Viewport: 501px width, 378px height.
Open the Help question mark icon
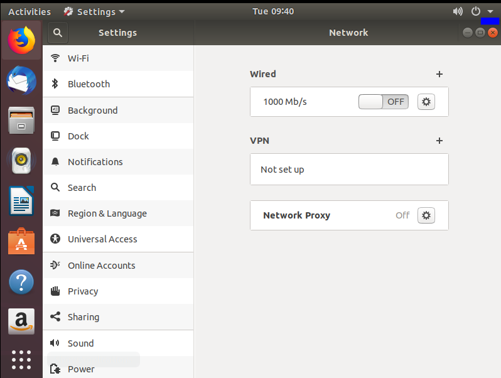coord(21,282)
